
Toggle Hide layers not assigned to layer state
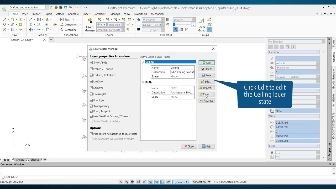click(x=91, y=134)
